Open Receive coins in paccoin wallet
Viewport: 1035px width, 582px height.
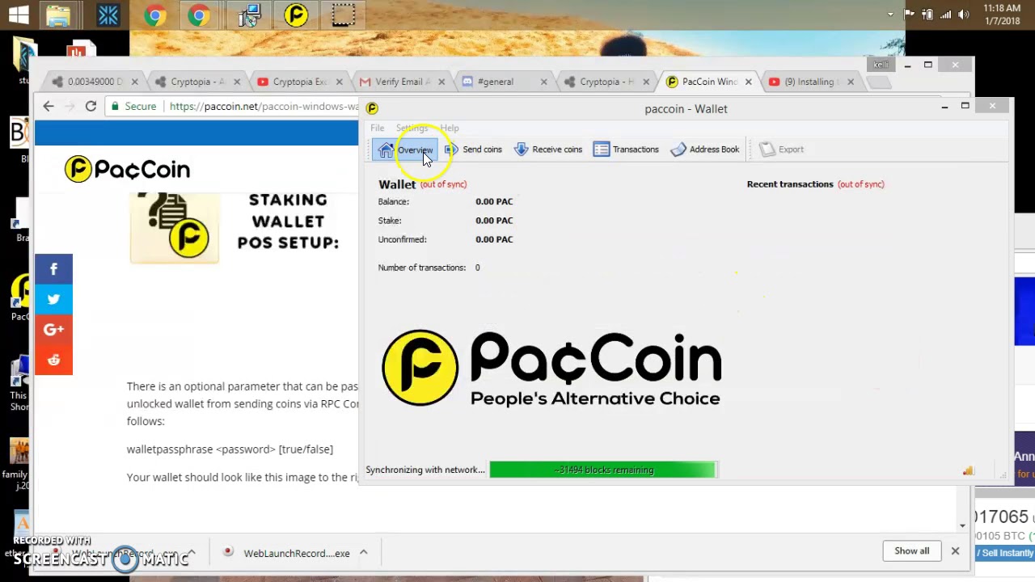tap(548, 150)
